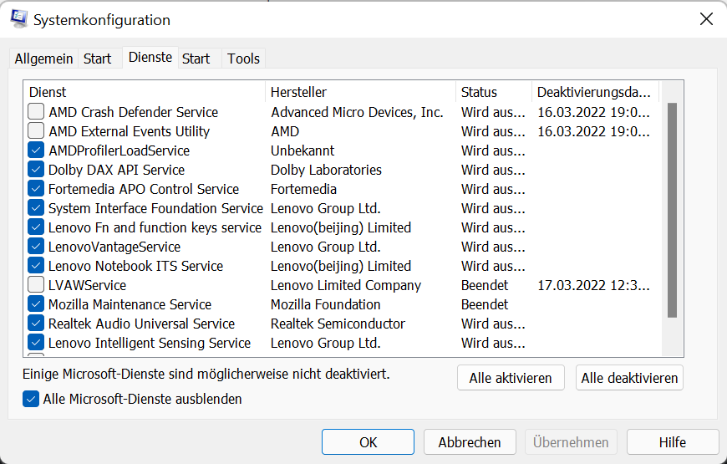
Task: Click the Alle aktivieren button
Action: [x=511, y=378]
